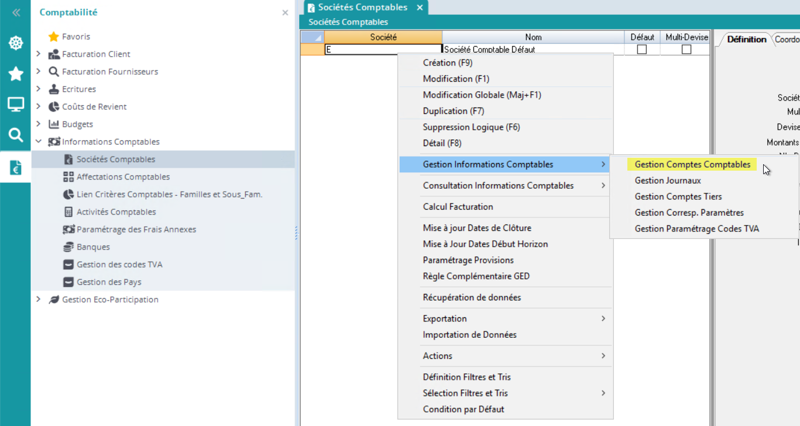Click the Société cell input containing E

point(383,50)
